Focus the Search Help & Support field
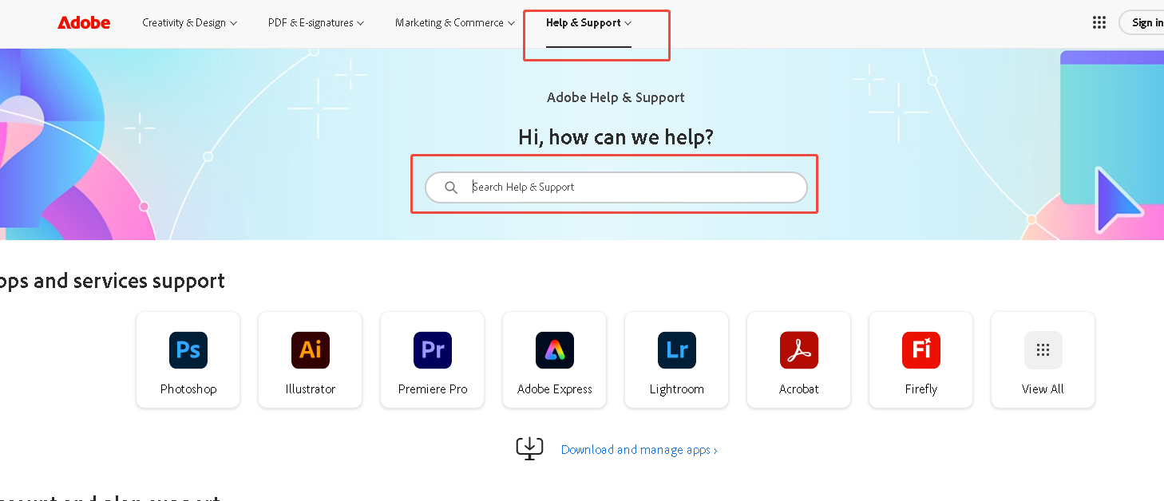 616,187
